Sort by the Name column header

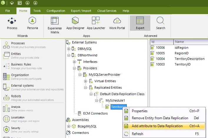click(x=191, y=42)
